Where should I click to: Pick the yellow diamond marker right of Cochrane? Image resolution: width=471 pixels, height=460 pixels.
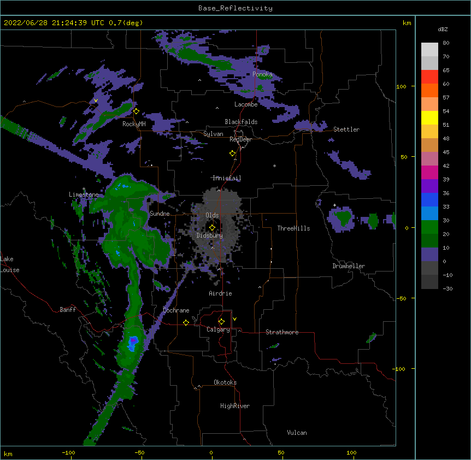[x=186, y=322]
